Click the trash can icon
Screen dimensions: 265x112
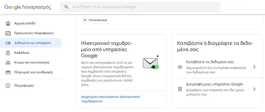tap(180, 89)
